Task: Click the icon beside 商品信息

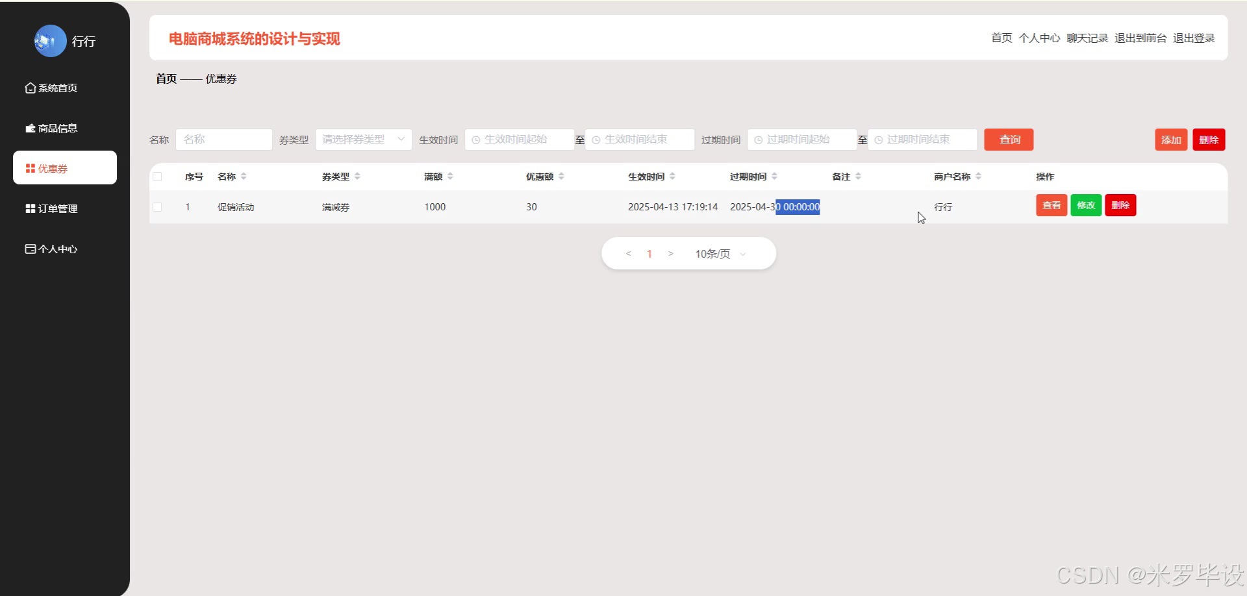Action: (x=30, y=128)
